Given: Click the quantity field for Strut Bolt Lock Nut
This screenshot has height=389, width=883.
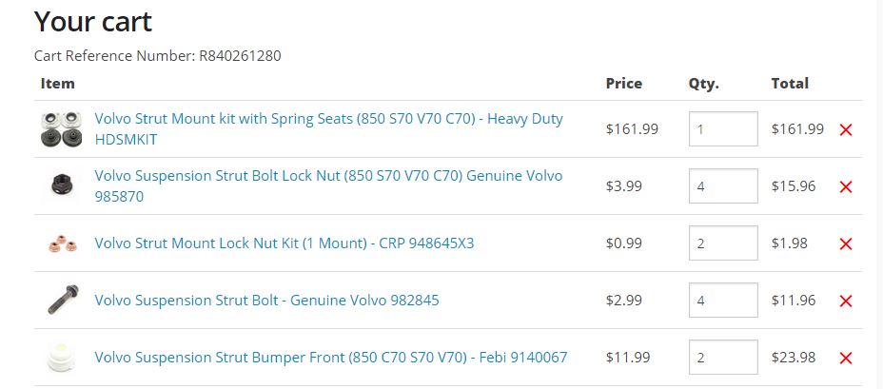Looking at the screenshot, I should tap(722, 186).
